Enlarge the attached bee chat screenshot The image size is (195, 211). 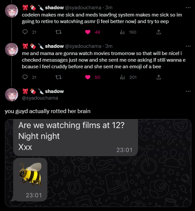tap(98, 163)
